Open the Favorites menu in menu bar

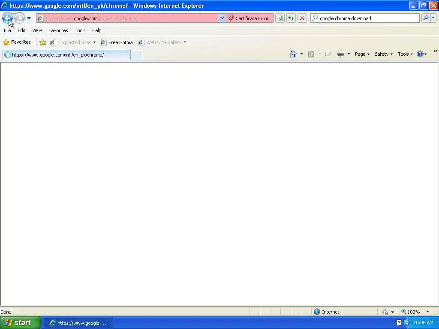tap(58, 30)
